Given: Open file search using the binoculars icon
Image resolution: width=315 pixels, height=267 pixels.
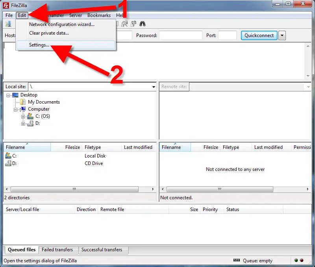Looking at the screenshot, I should point(142,24).
